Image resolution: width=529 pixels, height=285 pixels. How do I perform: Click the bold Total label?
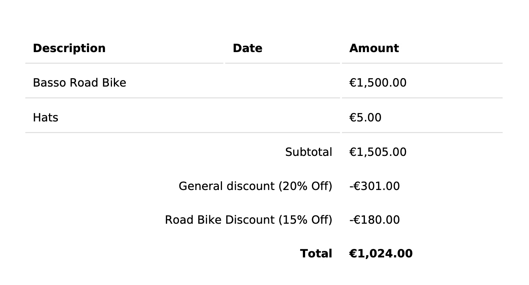point(316,254)
